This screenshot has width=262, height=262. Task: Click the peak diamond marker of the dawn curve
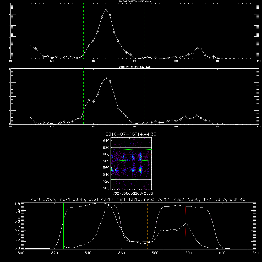click(x=106, y=9)
